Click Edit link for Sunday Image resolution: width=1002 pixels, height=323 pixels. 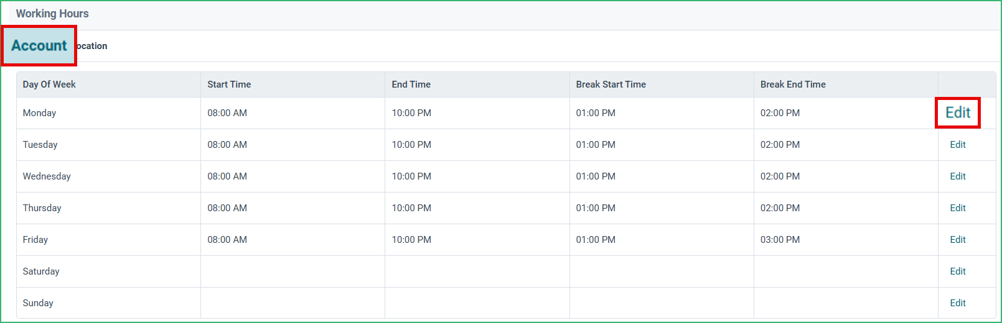pyautogui.click(x=958, y=303)
